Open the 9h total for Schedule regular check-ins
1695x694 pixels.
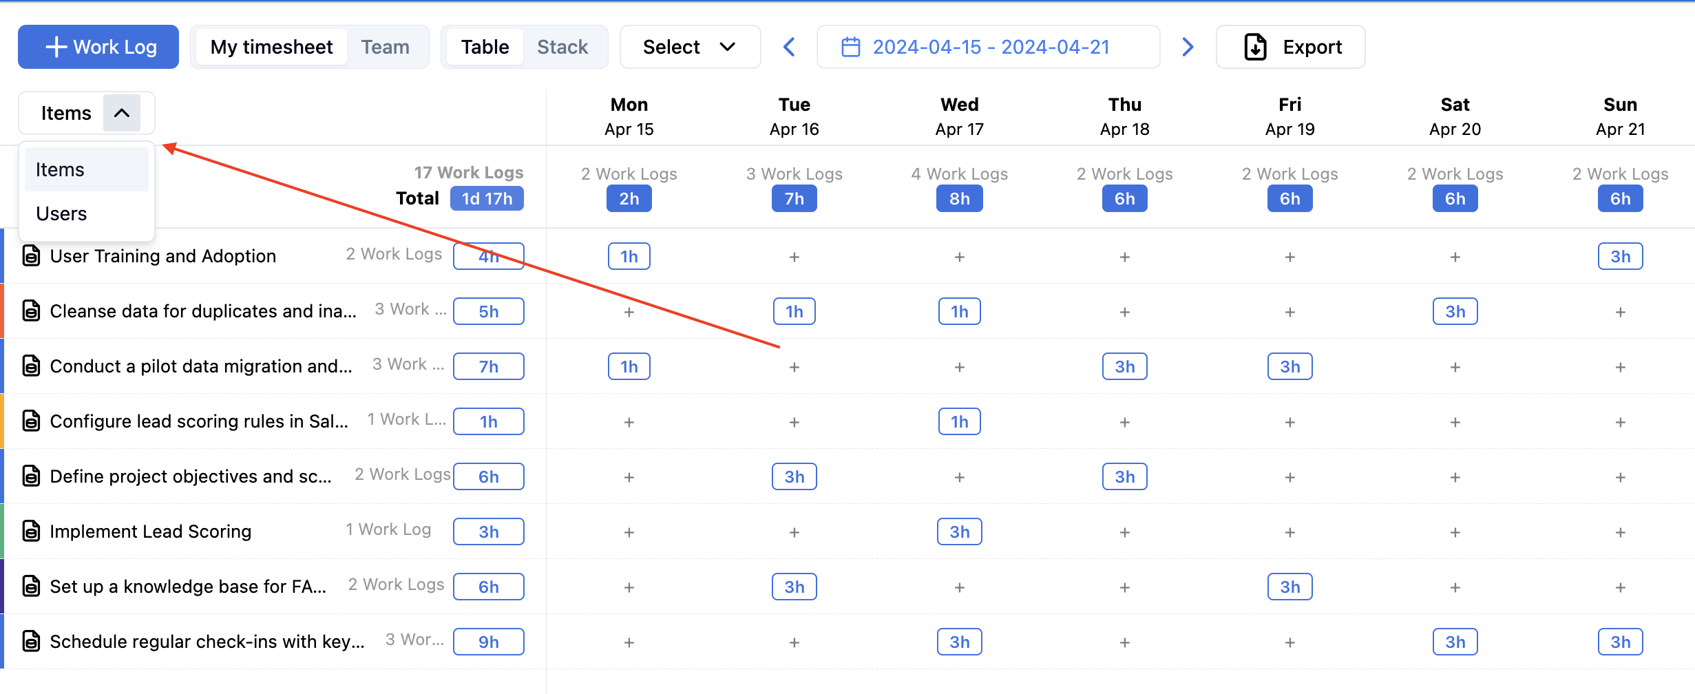[x=488, y=642]
